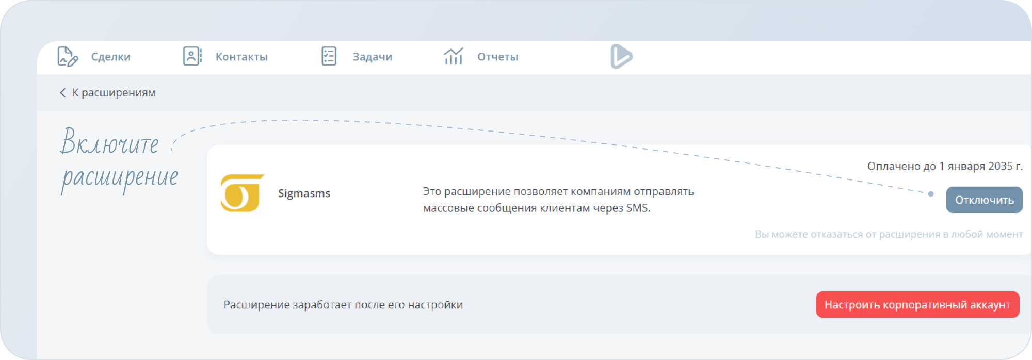Open the Отчеты menu label

[497, 57]
